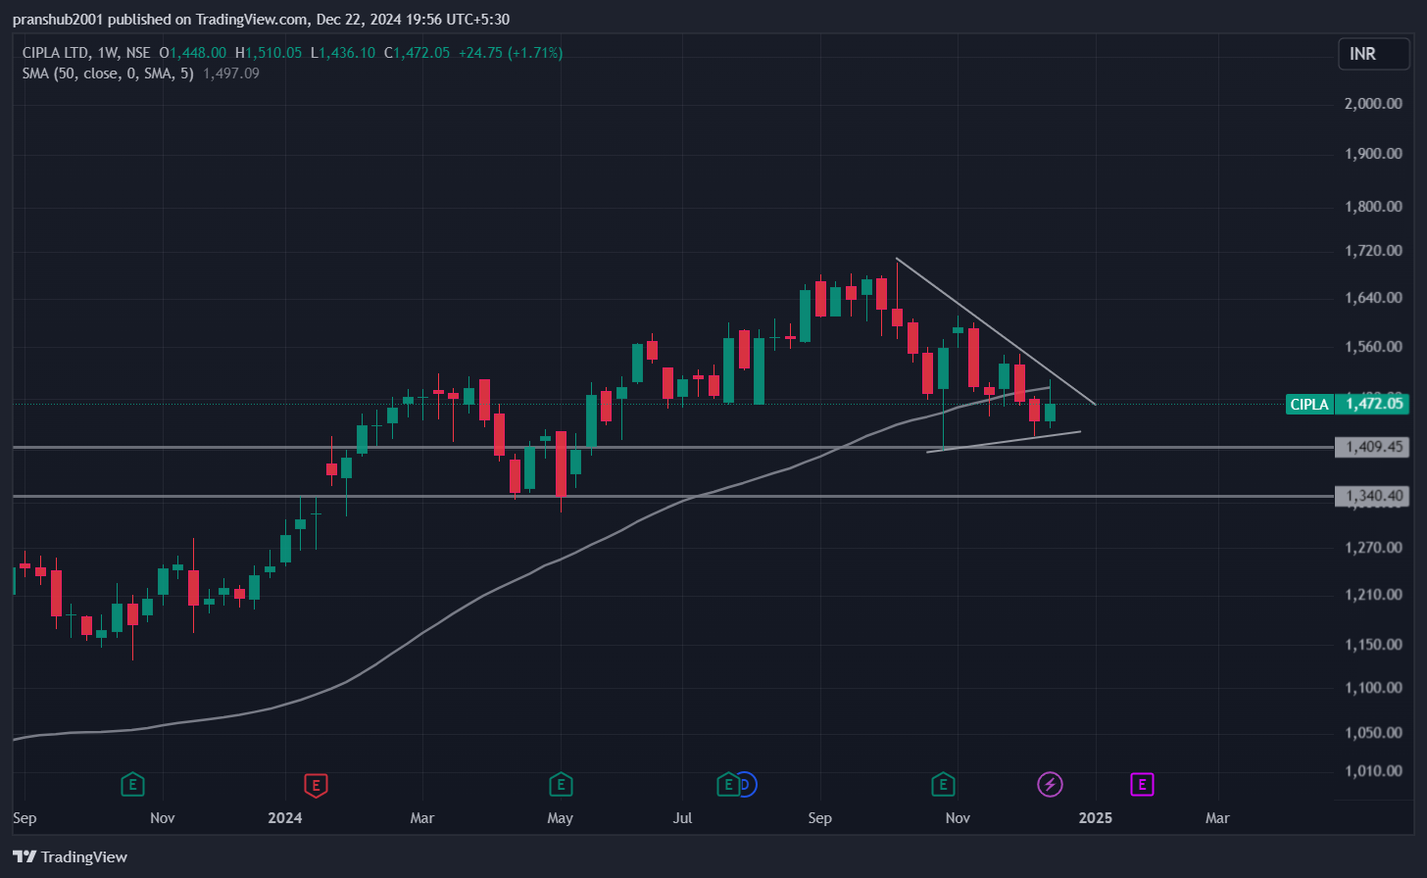The width and height of the screenshot is (1427, 878).
Task: Select the magenta E marker after 2025
Action: click(x=1142, y=784)
